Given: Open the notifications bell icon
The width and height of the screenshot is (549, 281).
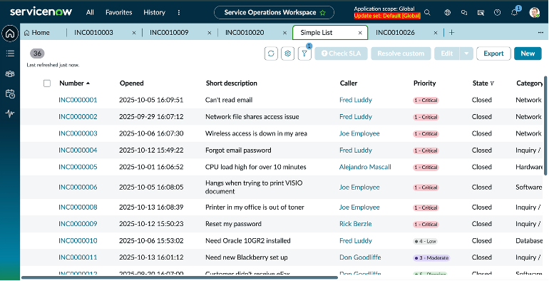Looking at the screenshot, I should (x=514, y=13).
